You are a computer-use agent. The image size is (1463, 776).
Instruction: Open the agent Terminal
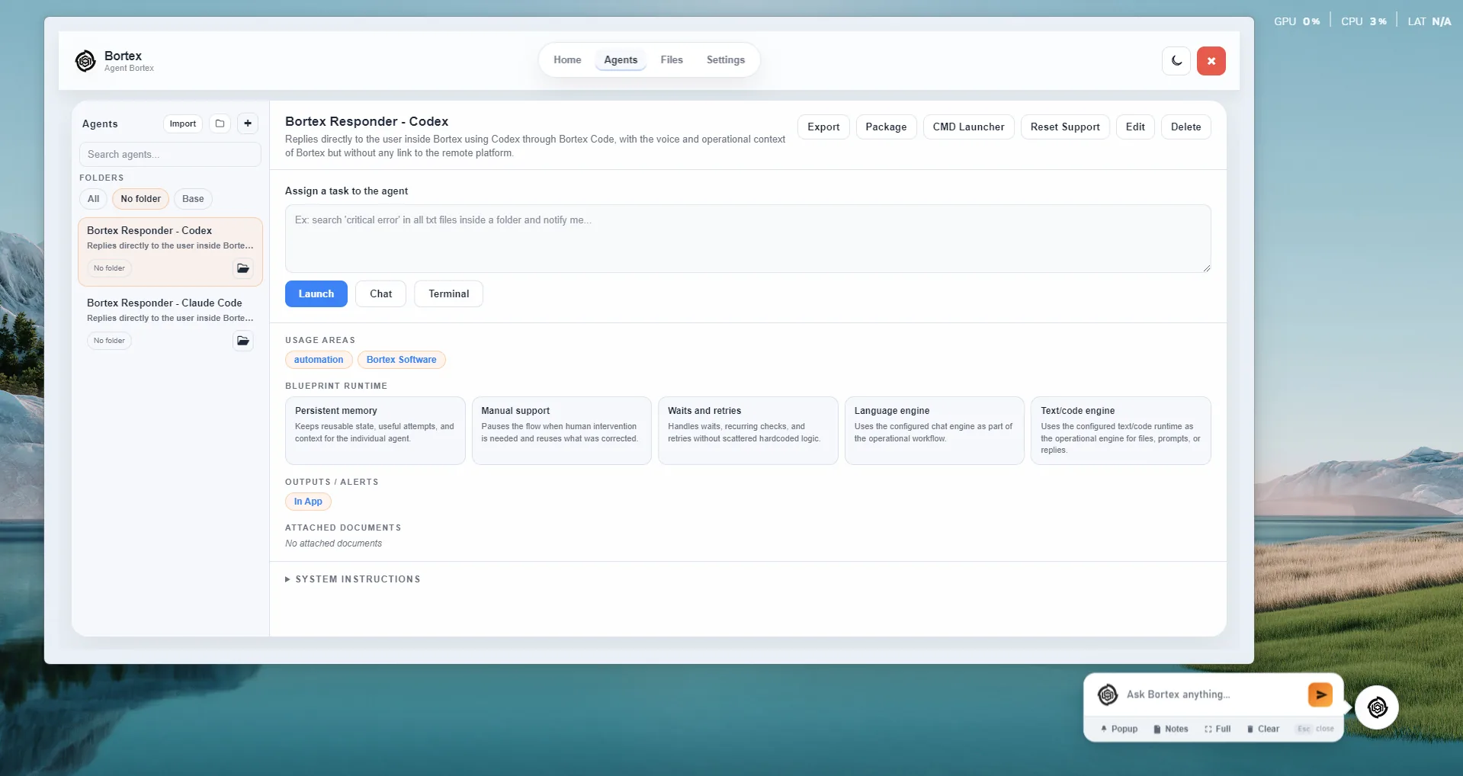pos(448,294)
